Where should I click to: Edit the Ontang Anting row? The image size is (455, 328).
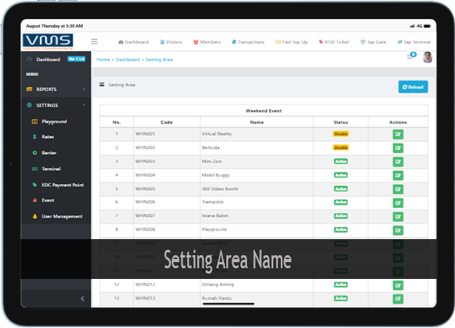pos(397,285)
